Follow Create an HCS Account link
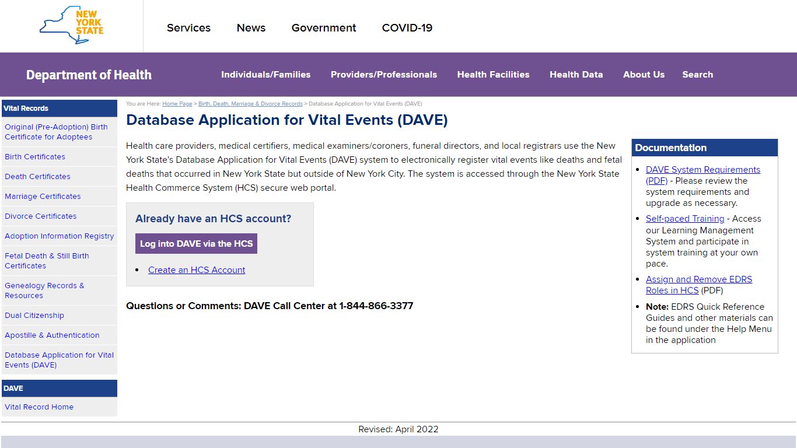Viewport: 797px width, 448px height. pos(197,269)
